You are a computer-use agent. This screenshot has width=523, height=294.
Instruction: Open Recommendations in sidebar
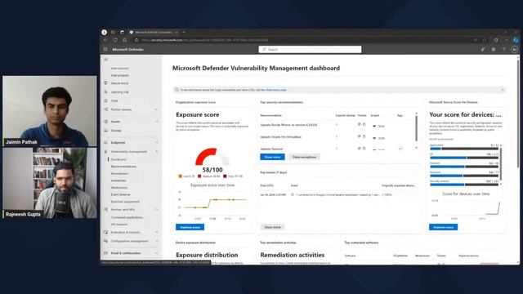pyautogui.click(x=123, y=167)
